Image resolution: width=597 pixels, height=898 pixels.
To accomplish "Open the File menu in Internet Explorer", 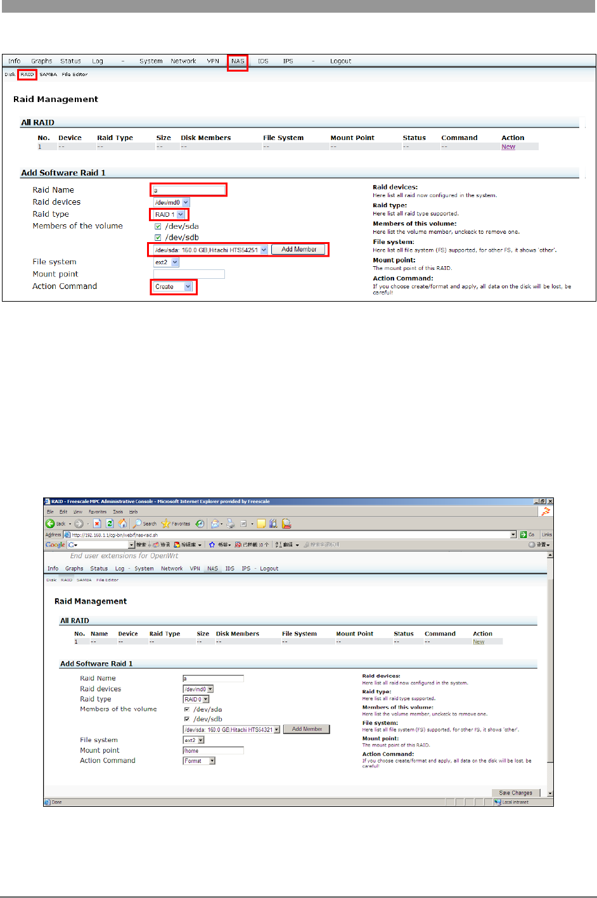I will (50, 511).
